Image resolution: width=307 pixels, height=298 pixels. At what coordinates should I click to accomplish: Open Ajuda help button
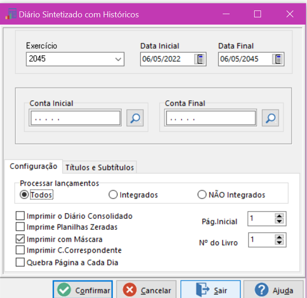coord(273,290)
